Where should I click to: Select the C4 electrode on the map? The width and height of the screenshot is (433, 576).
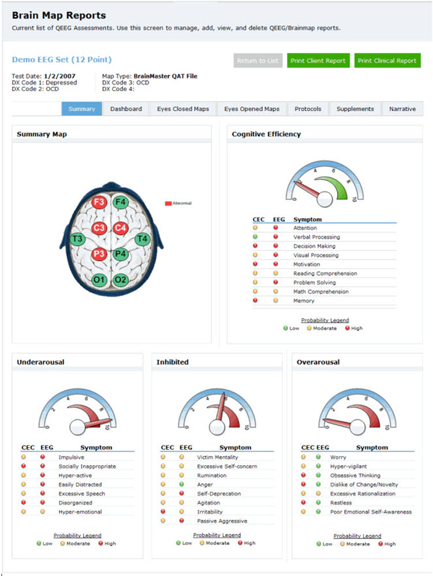pos(121,228)
